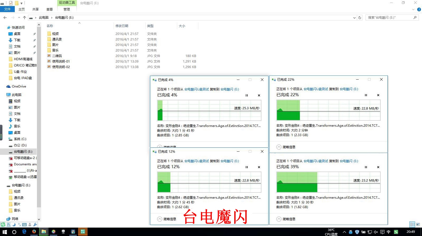The height and width of the screenshot is (236, 422).
Task: Pause the 12% copy operation
Action: [247, 167]
